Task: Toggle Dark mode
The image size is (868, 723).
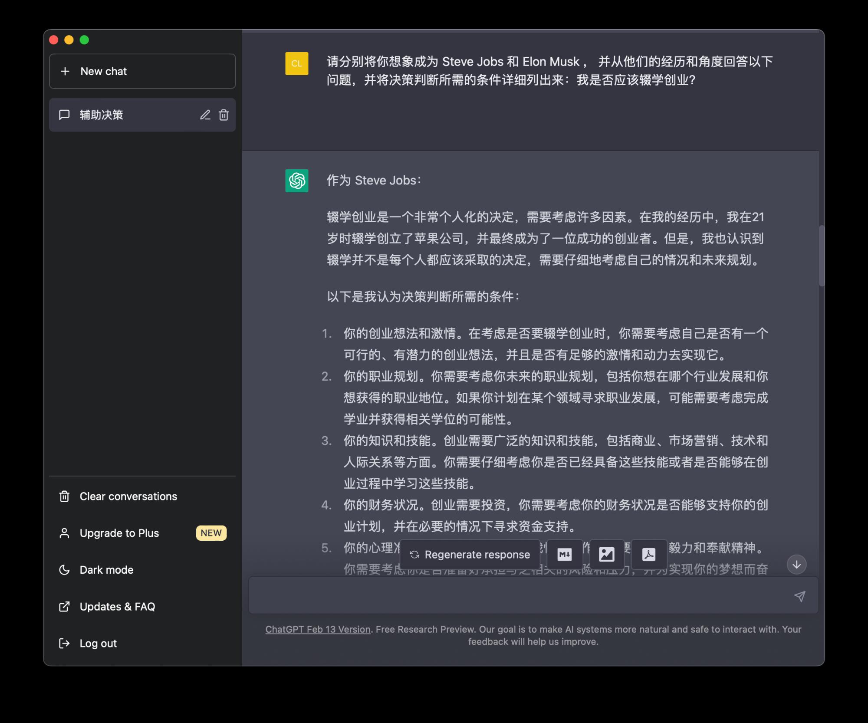Action: pos(142,570)
